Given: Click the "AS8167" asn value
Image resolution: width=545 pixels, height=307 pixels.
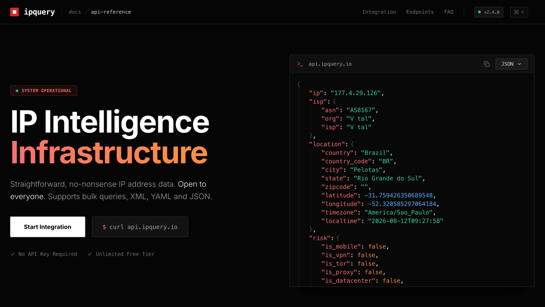Looking at the screenshot, I should pyautogui.click(x=361, y=110).
